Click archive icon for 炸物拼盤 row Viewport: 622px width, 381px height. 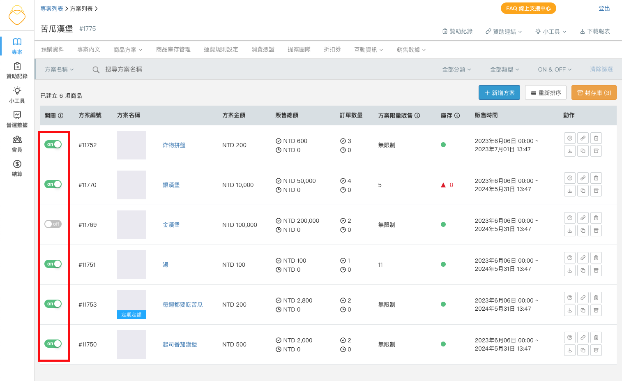pyautogui.click(x=596, y=151)
